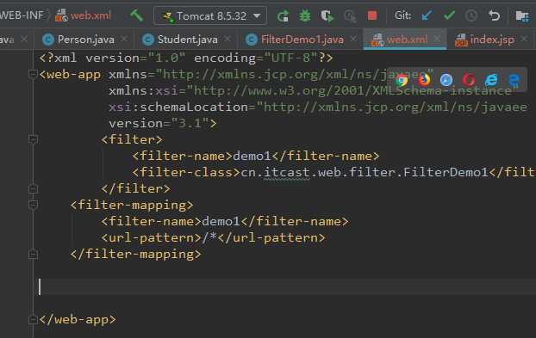Click the closing </filter-mapping> tag text
This screenshot has width=536, height=338.
coord(135,254)
